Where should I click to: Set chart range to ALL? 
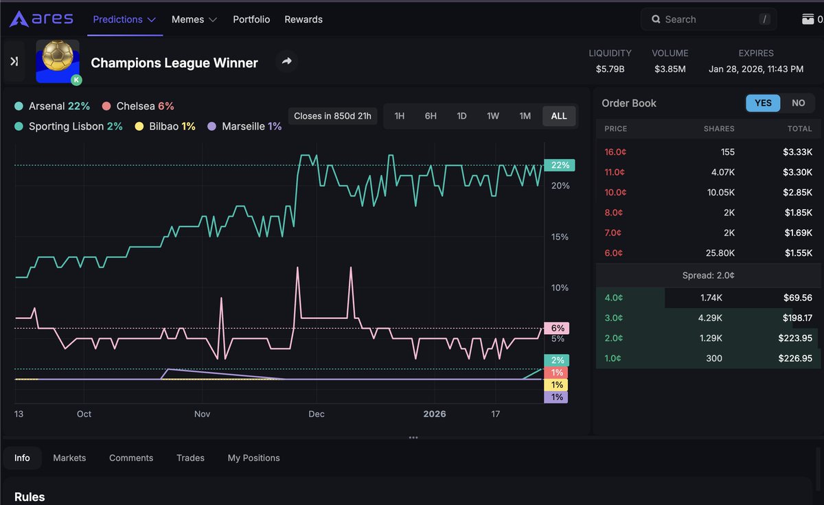(559, 116)
